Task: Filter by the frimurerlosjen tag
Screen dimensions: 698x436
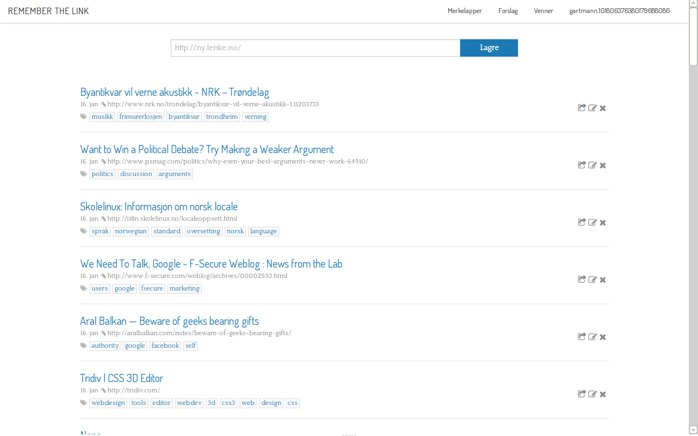Action: [x=141, y=117]
